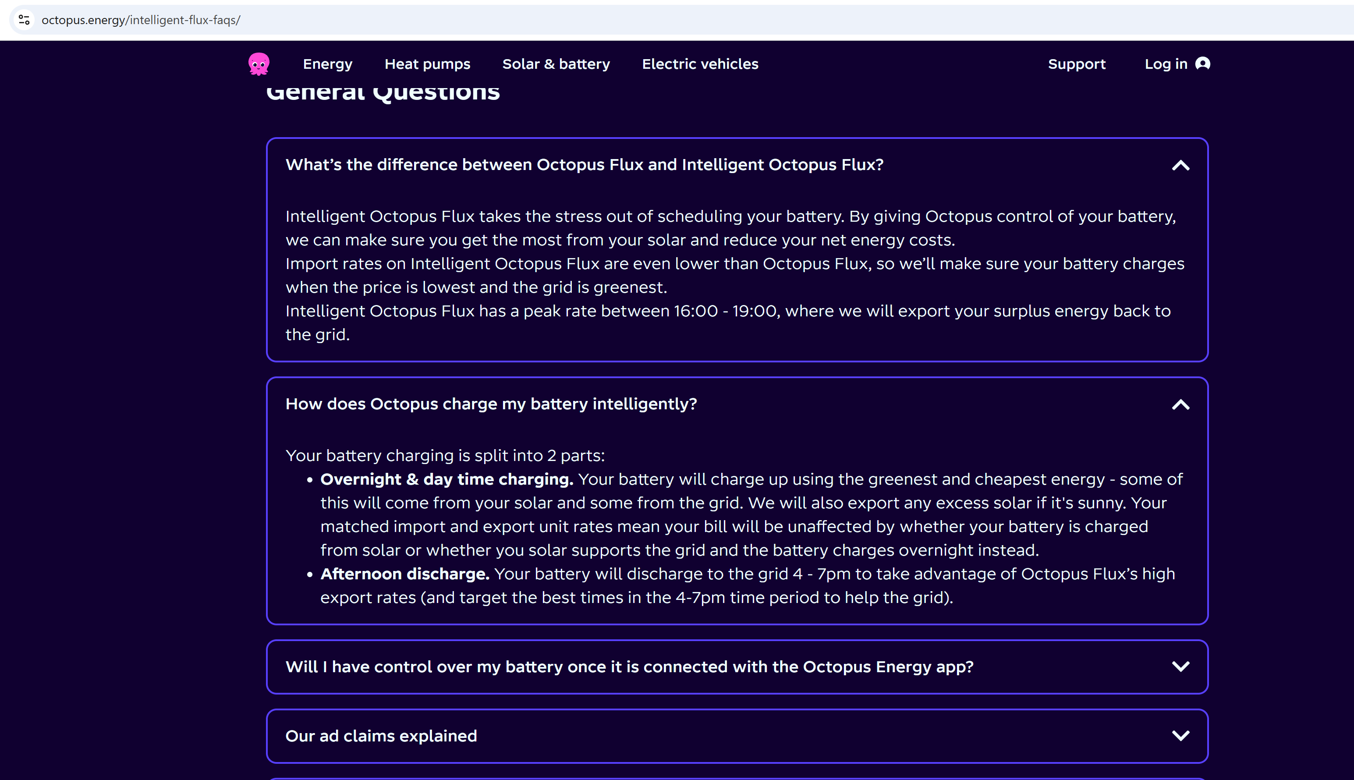Click the heading How does Octopus charge my battery

[x=491, y=404]
